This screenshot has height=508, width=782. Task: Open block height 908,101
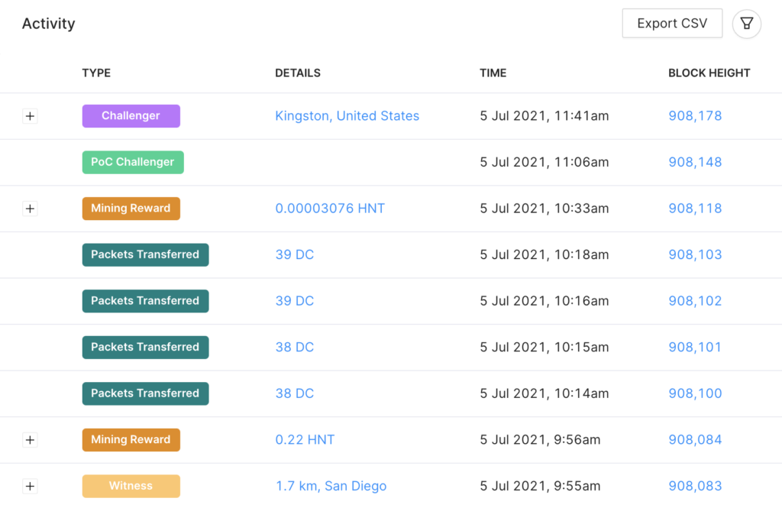coord(694,347)
